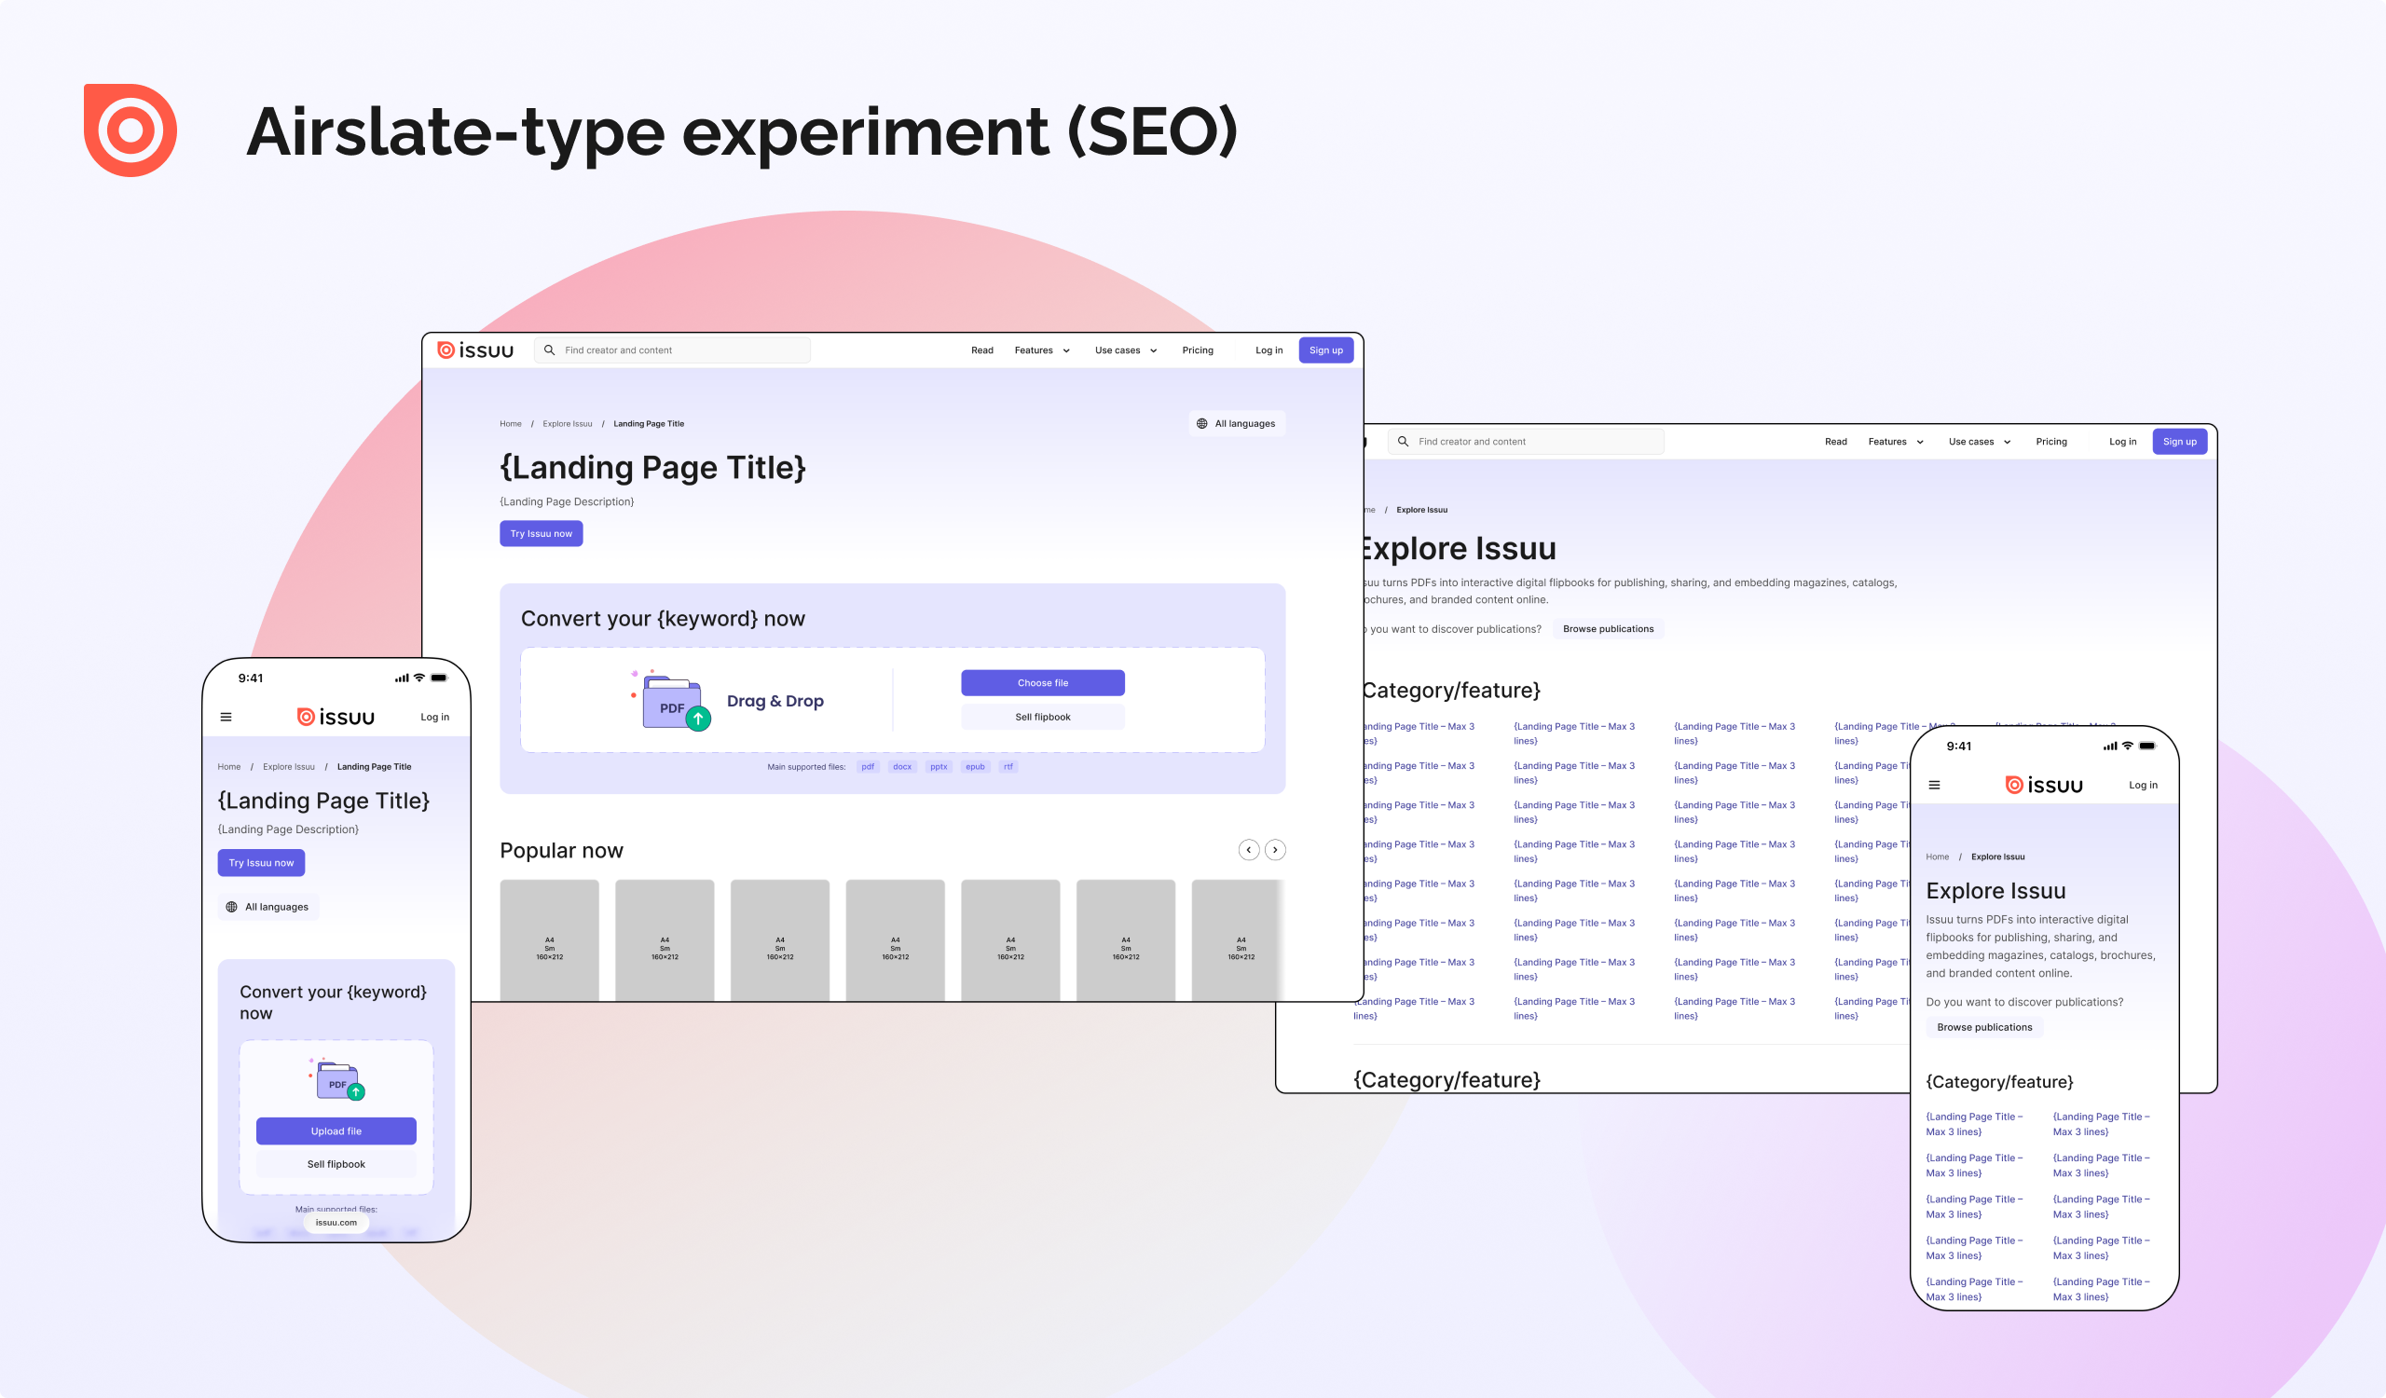Click Log in on left mobile mockup

point(434,718)
